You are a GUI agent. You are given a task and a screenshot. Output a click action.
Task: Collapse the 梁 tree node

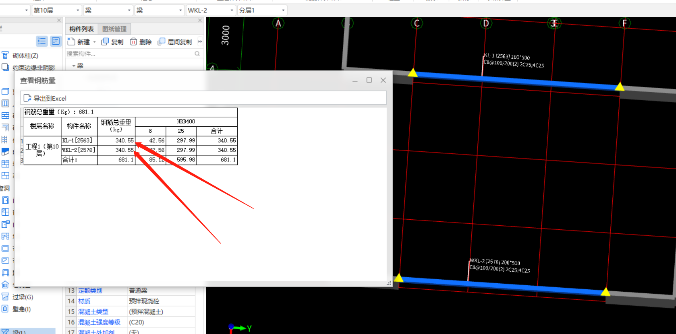coord(74,66)
